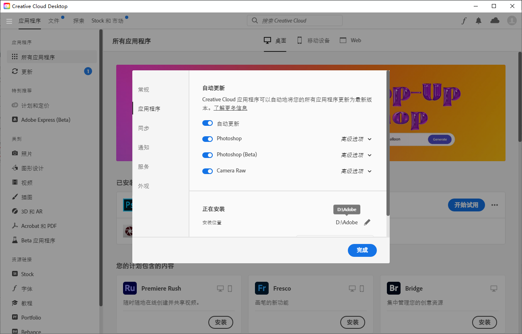522x334 pixels.
Task: Expand 高级选项 for Camera Raw
Action: 356,171
